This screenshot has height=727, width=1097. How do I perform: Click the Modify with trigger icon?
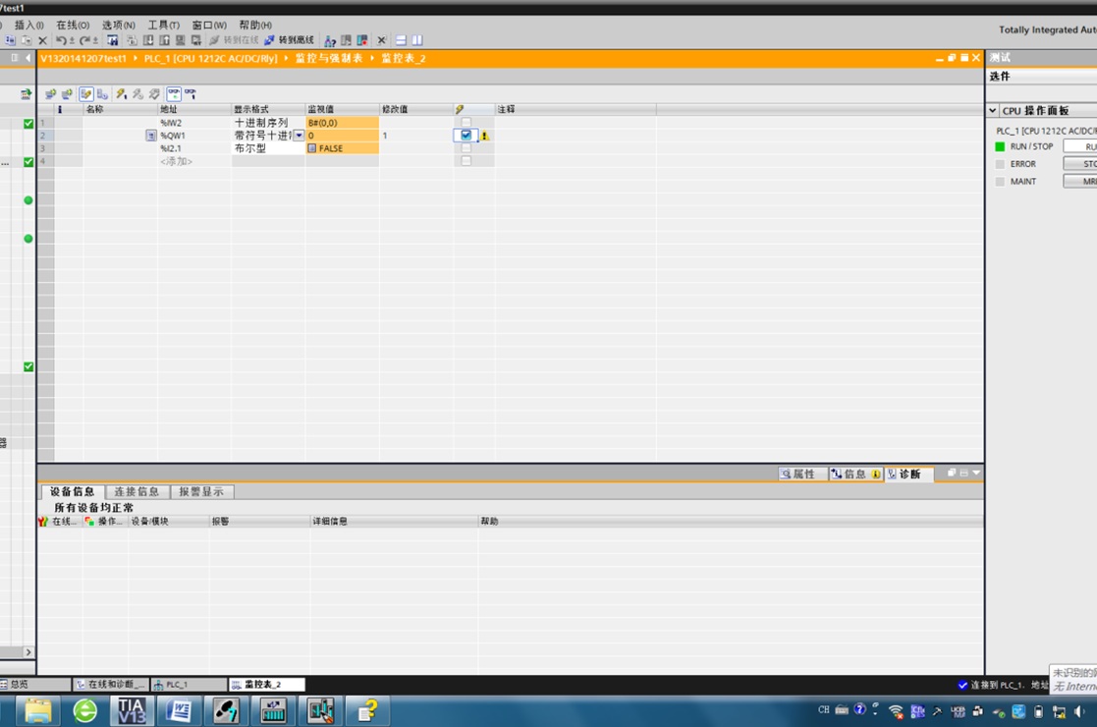[137, 93]
